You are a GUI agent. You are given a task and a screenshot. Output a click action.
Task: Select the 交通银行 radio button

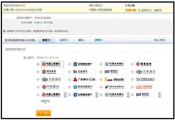pos(70,72)
